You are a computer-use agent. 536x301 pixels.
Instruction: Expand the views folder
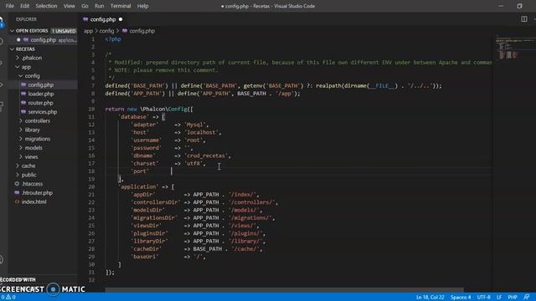(21, 156)
